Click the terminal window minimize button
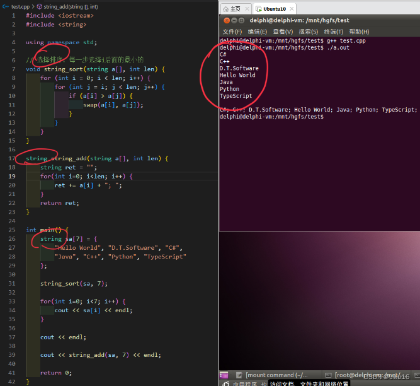420x386 pixels. [x=234, y=20]
